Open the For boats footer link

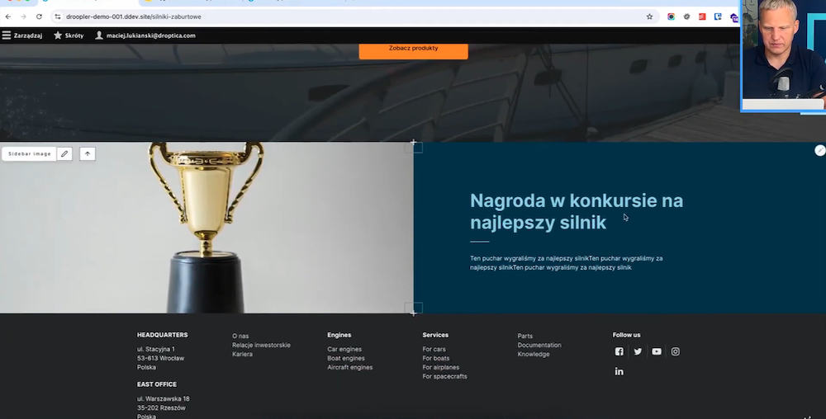435,359
